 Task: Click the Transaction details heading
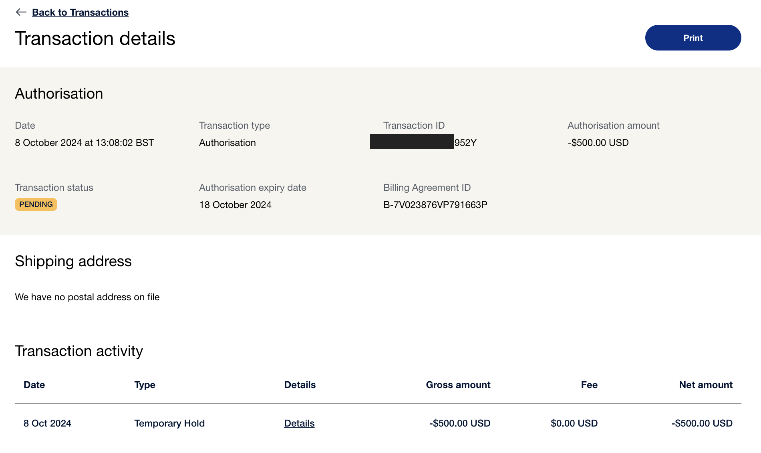(95, 38)
